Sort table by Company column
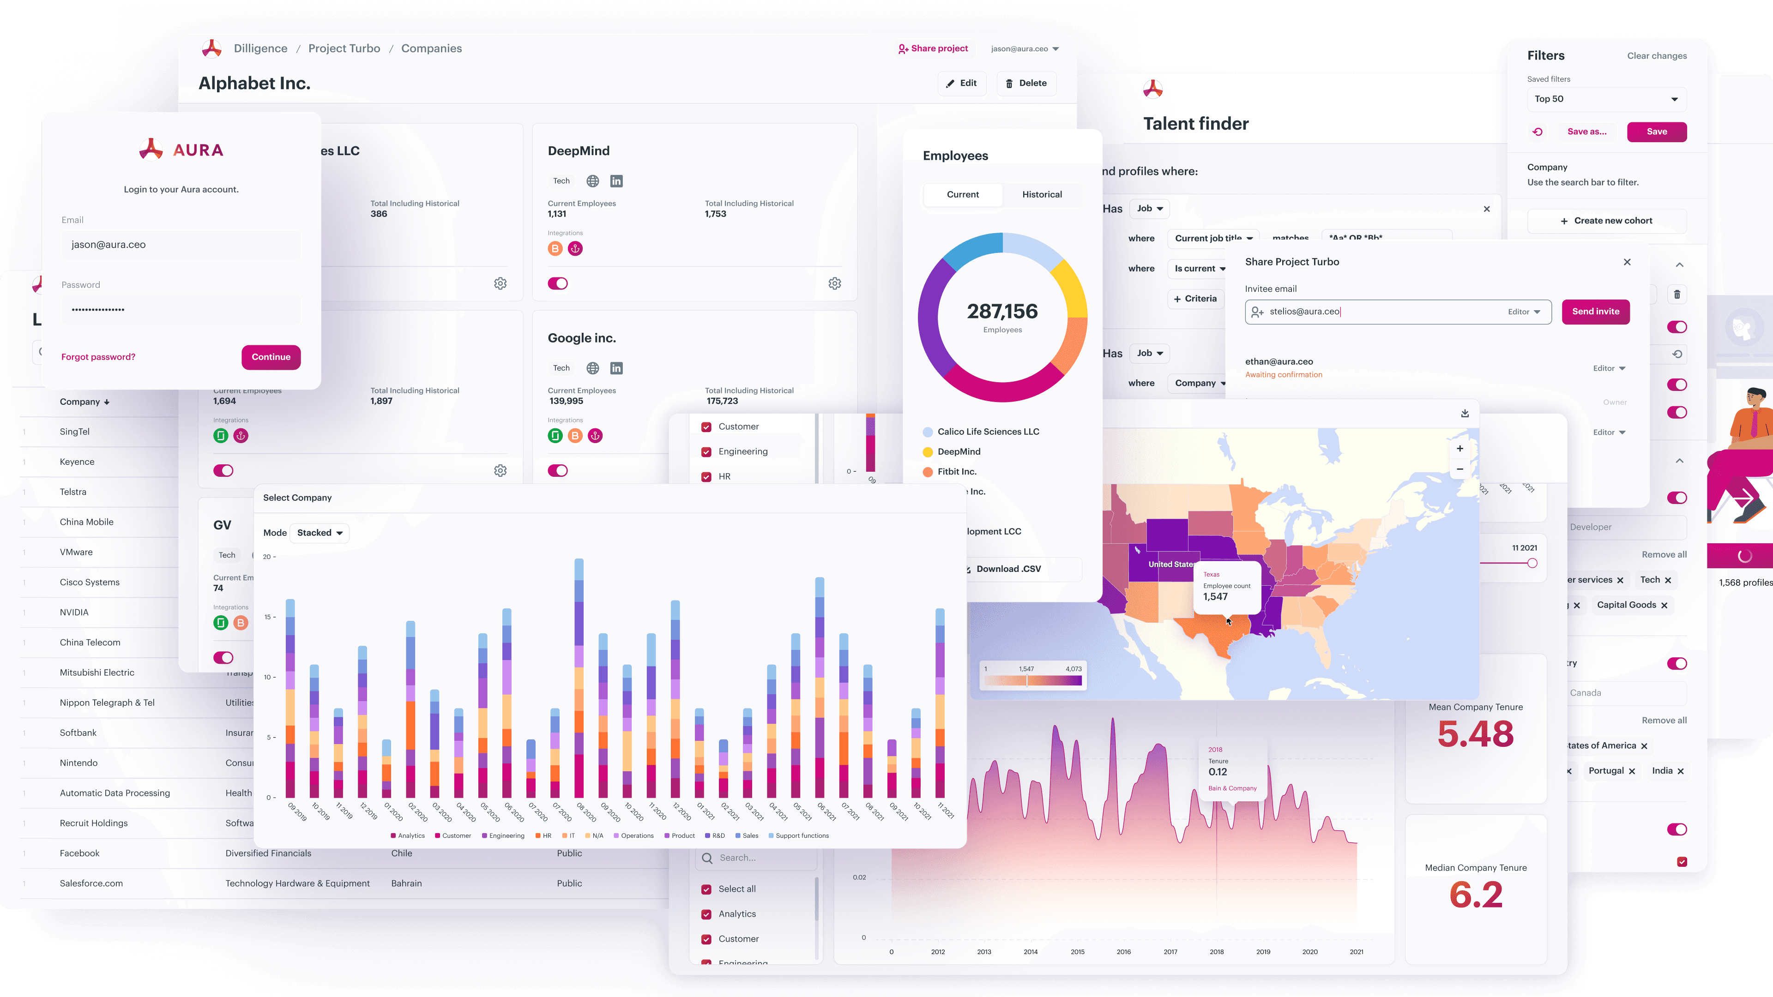 [84, 402]
